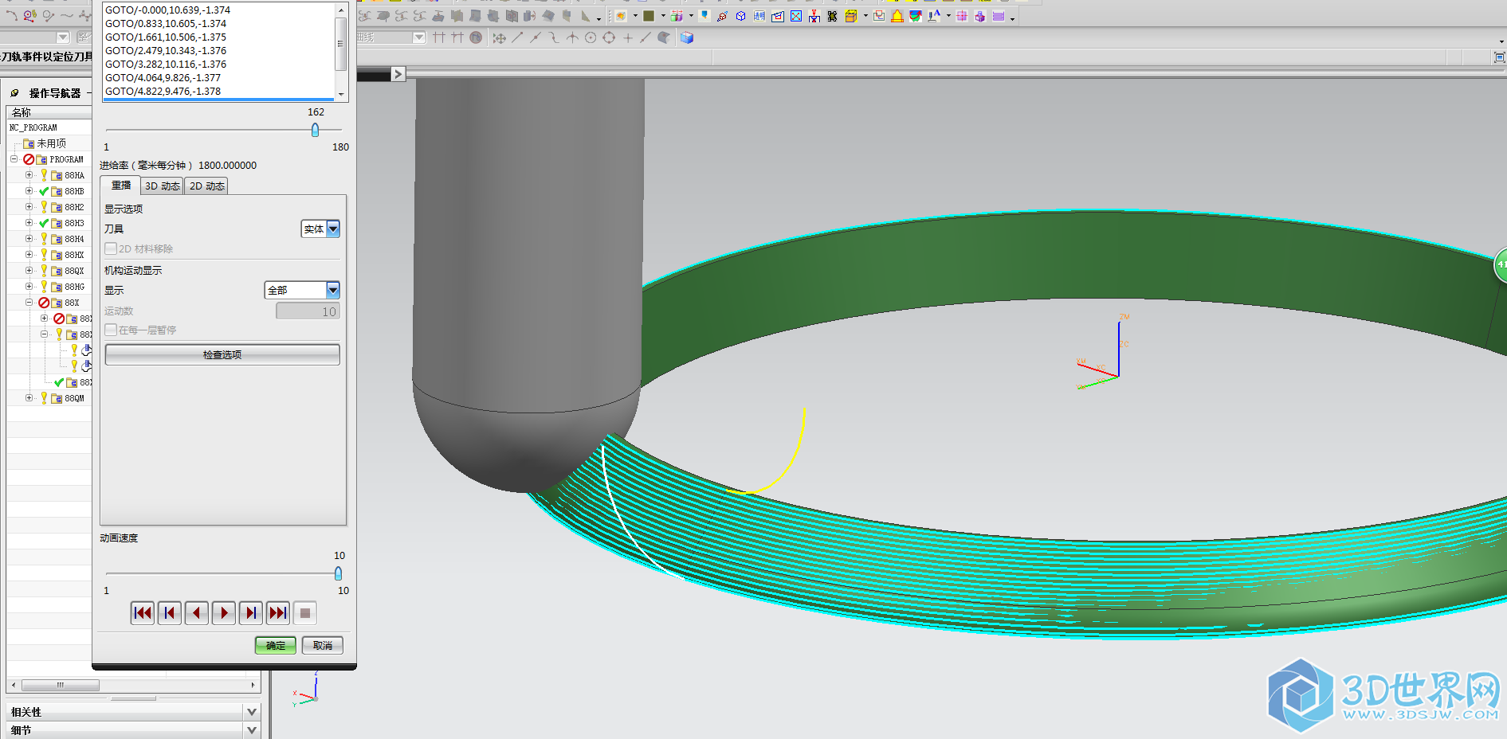Switch to the 2D 动态 tab
This screenshot has width=1507, height=739.
click(x=207, y=186)
